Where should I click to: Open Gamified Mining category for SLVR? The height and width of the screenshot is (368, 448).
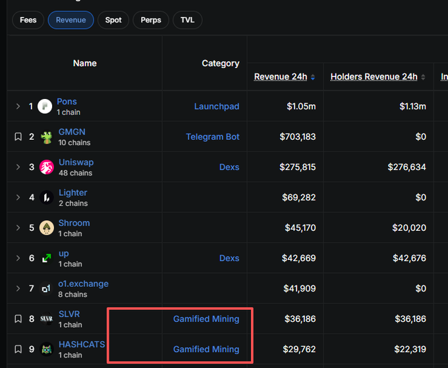coord(206,319)
